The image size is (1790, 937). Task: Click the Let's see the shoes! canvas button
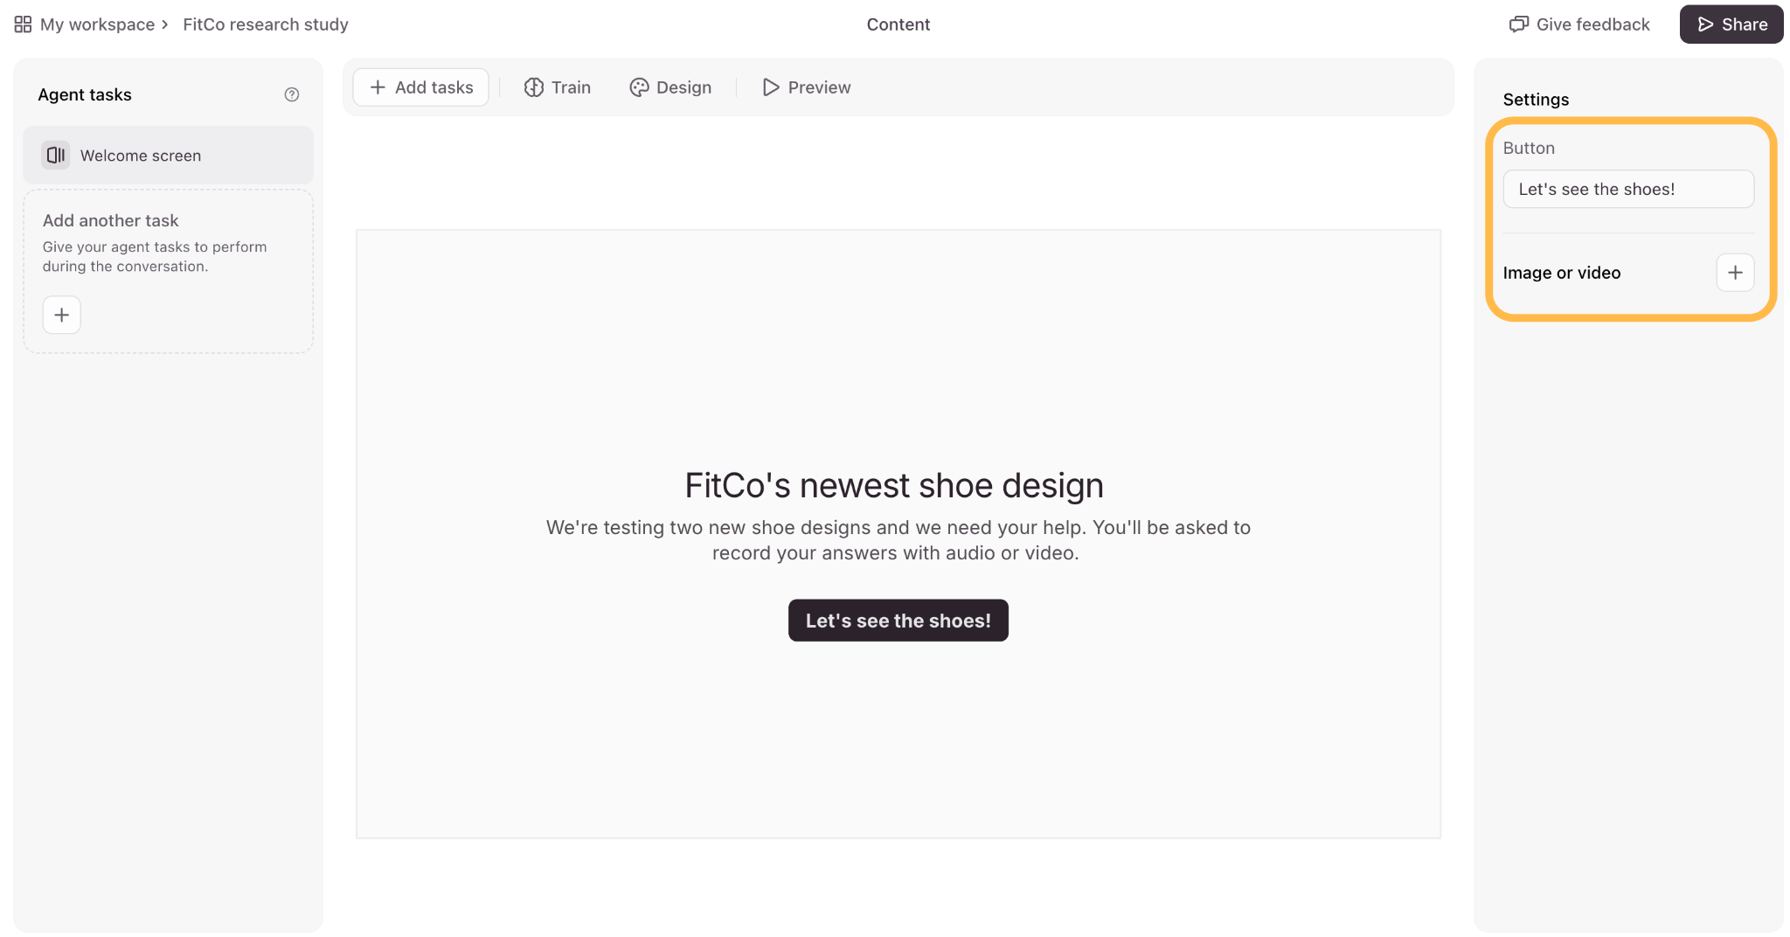point(898,621)
